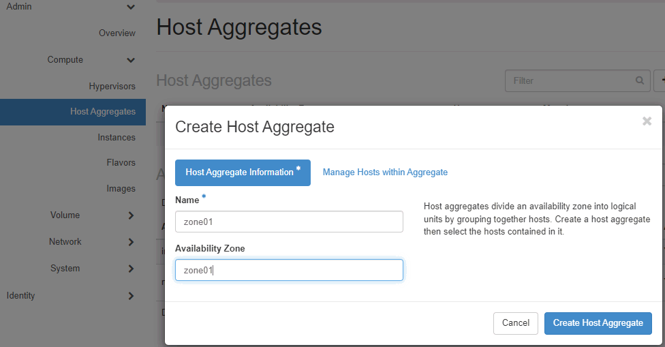This screenshot has height=347, width=665.
Task: Switch to Host Aggregate Information tab
Action: 243,172
